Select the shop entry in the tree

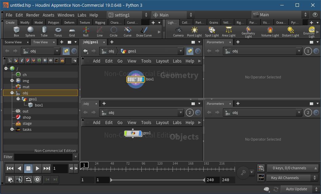(x=27, y=117)
